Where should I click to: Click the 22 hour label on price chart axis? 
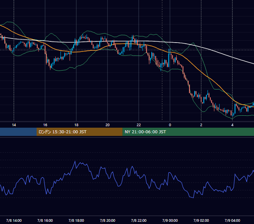point(139,125)
